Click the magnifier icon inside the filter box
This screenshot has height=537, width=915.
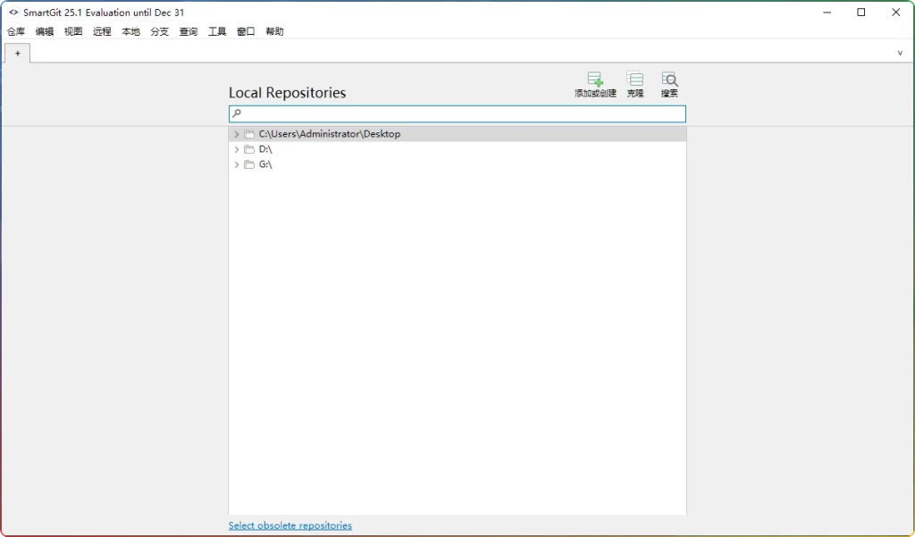236,113
